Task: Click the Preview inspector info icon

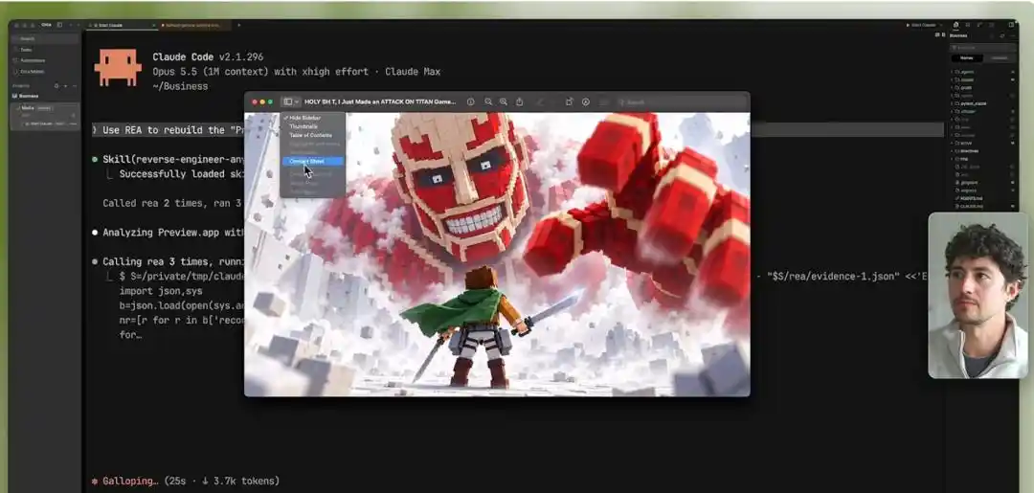Action: pos(471,102)
